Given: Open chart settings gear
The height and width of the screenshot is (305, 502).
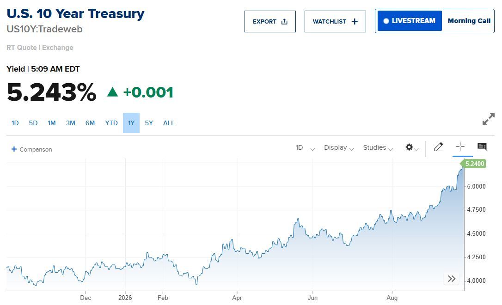Looking at the screenshot, I should (x=409, y=147).
